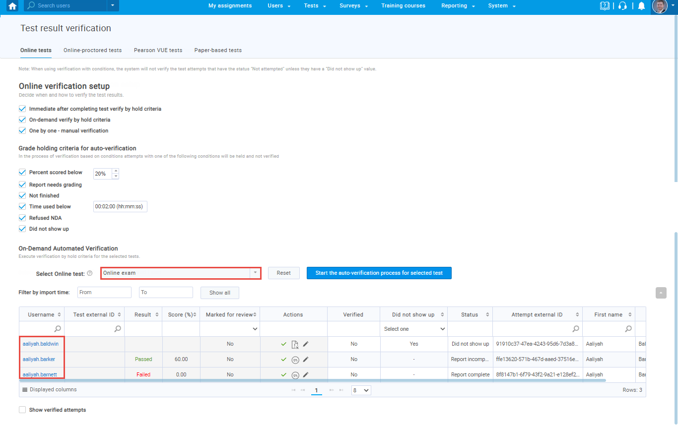Click the report document icon for aaliyah.baldwin
This screenshot has height=429, width=678.
pos(295,344)
